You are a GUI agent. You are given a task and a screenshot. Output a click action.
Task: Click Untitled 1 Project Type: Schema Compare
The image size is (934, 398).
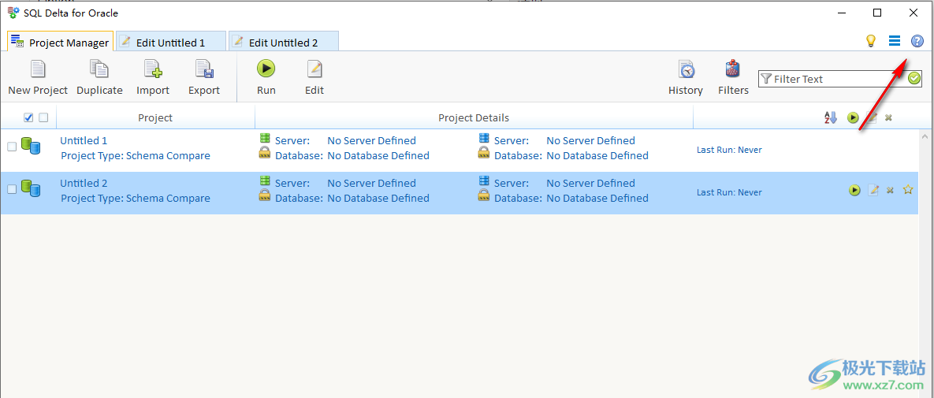click(x=136, y=155)
